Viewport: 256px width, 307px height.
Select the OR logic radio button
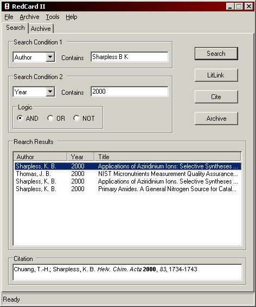point(50,118)
